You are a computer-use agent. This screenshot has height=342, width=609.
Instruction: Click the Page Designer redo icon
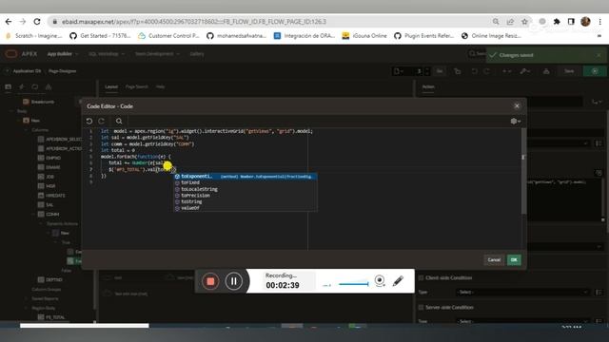(486, 71)
